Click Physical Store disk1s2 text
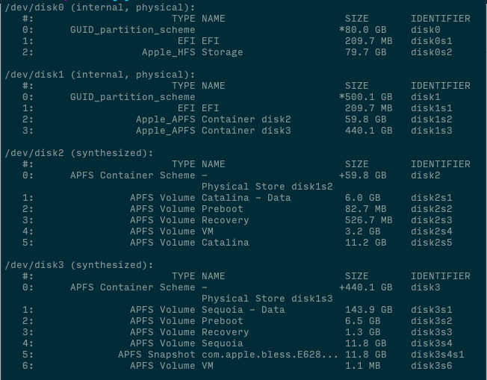The image size is (487, 380). point(267,187)
